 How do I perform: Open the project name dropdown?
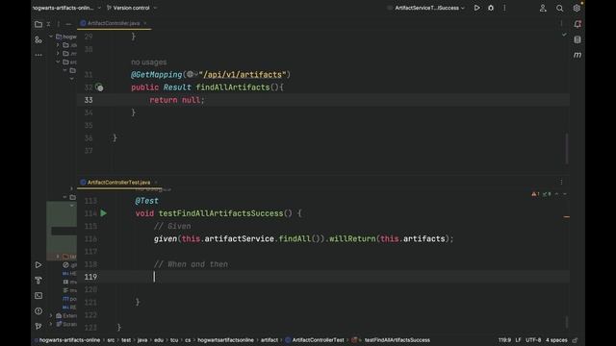66,8
